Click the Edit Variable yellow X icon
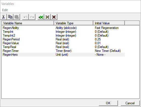This screenshot has height=107, width=141. (x=47, y=17)
